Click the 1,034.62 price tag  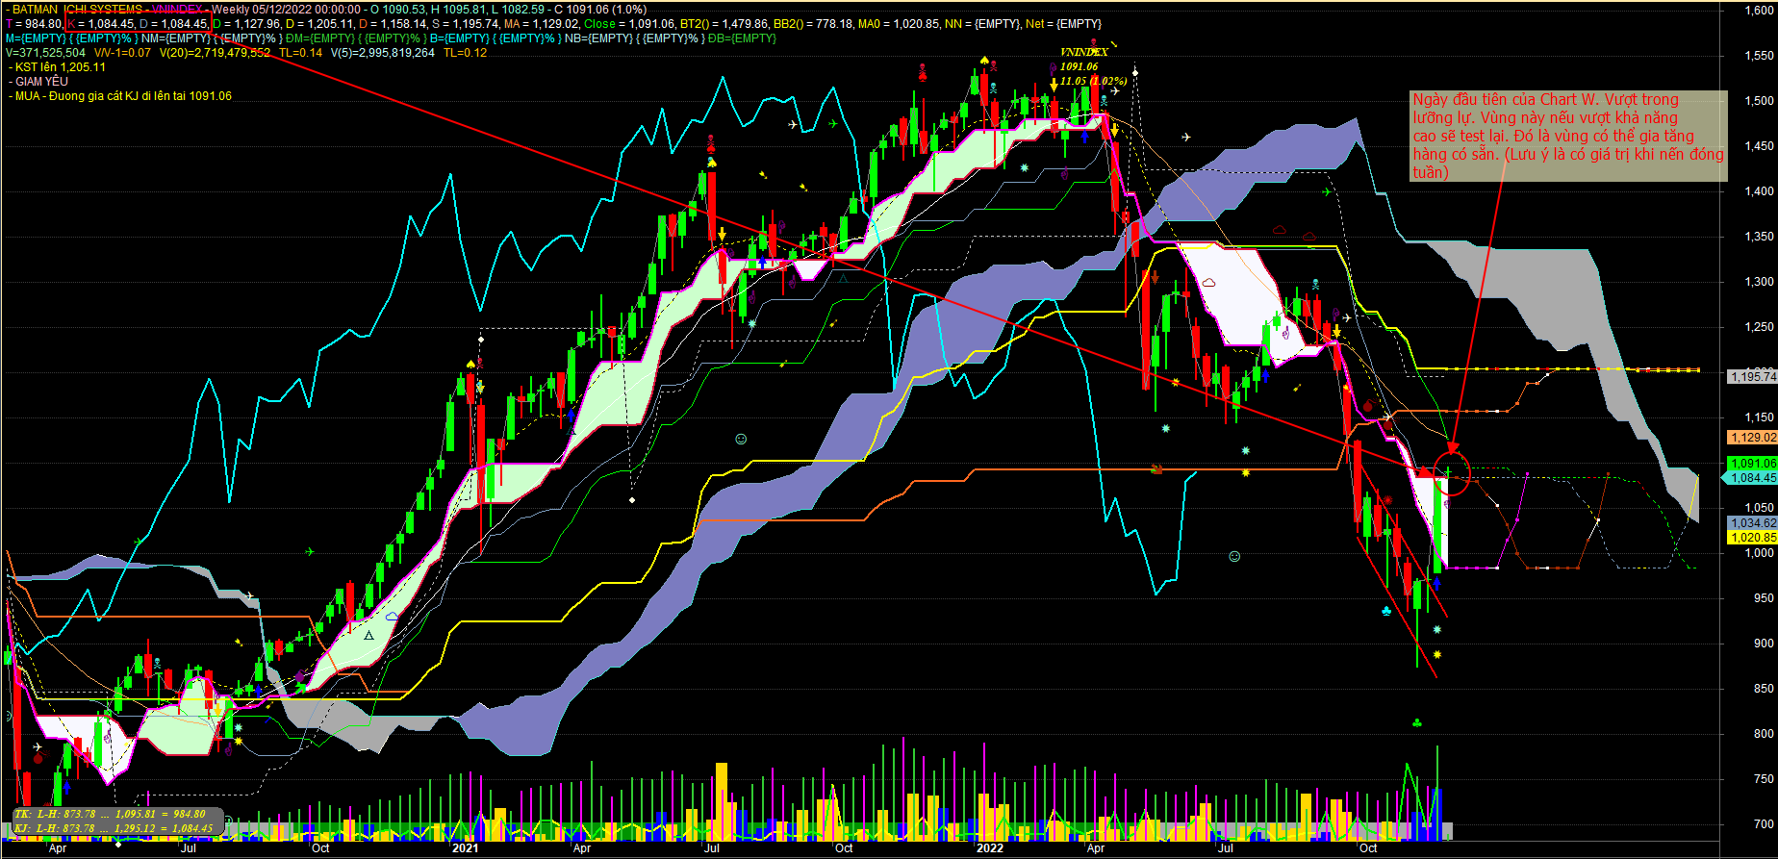1753,523
